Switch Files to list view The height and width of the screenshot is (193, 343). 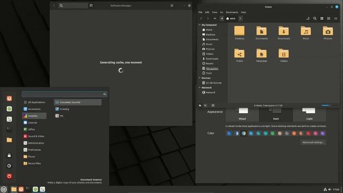click(x=329, y=19)
